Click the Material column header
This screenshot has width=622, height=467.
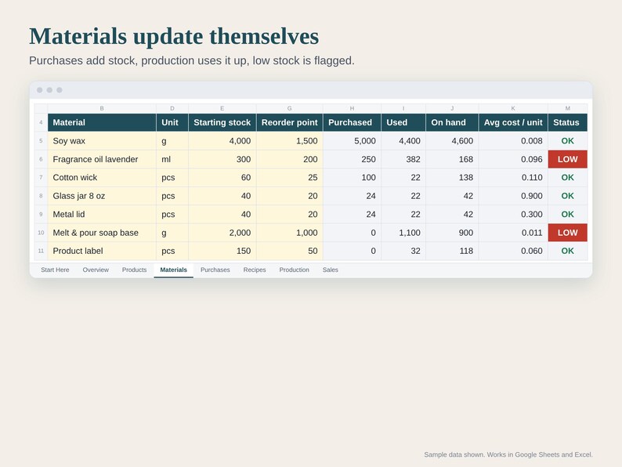point(102,122)
